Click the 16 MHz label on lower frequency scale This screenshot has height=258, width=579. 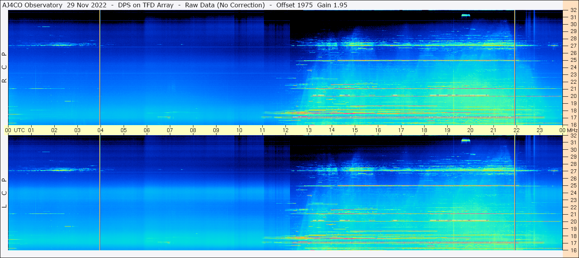[x=573, y=250]
